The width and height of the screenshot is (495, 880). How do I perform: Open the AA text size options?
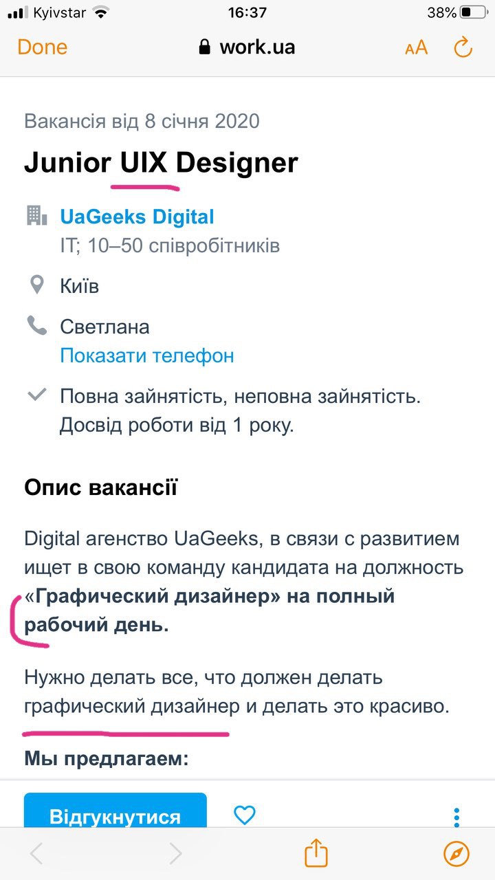pyautogui.click(x=416, y=47)
